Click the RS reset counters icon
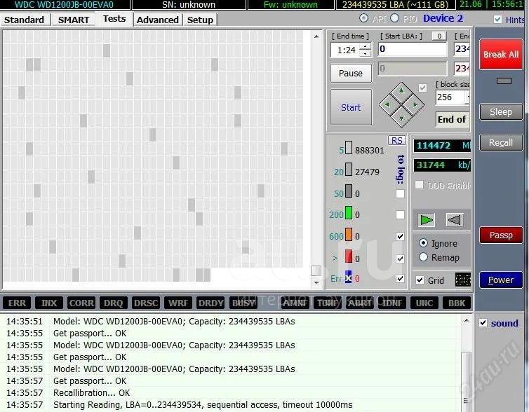529x412 pixels. 397,140
